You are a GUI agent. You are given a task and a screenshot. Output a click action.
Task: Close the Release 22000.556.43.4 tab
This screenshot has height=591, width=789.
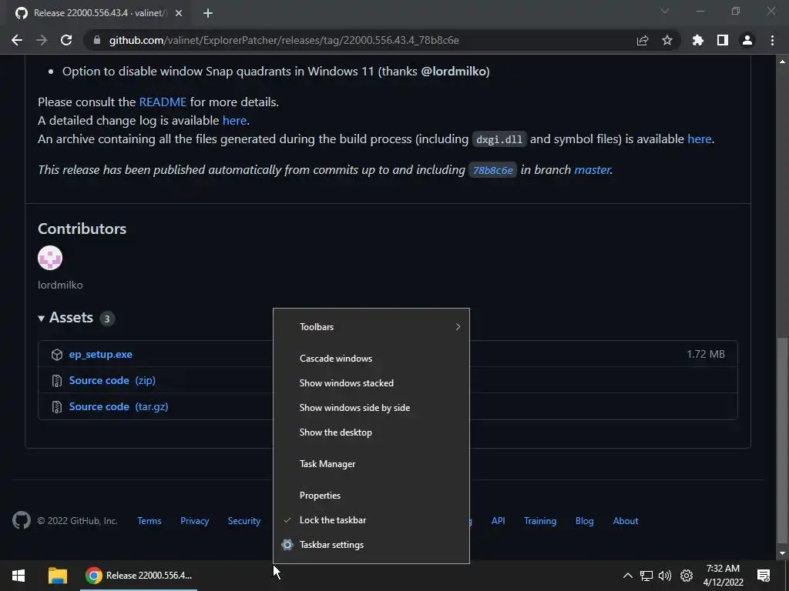tap(179, 13)
